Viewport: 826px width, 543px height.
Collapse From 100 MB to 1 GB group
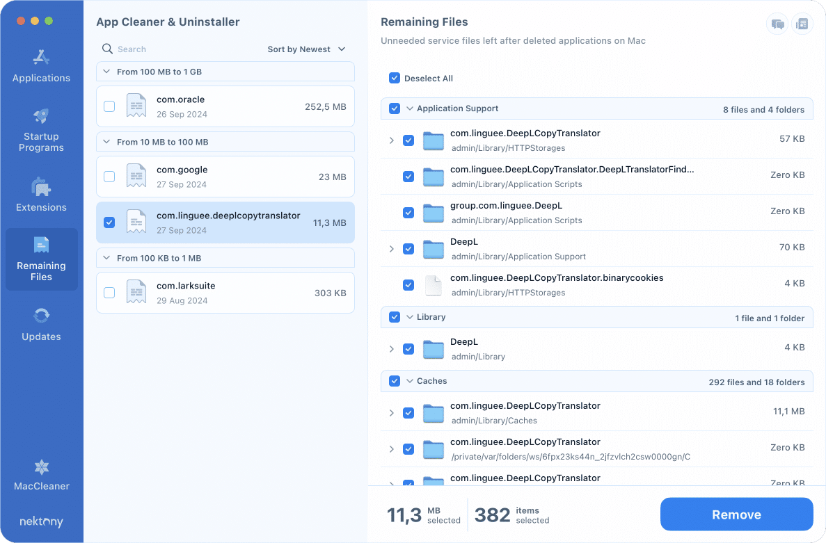(x=107, y=72)
